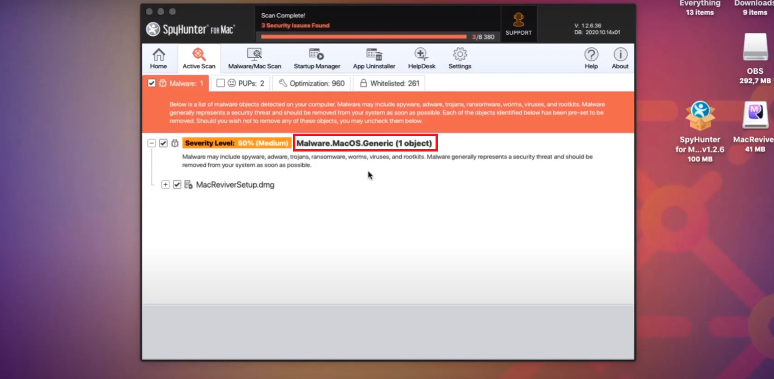Viewport: 774px width, 379px height.
Task: Open the Settings gear tool
Action: [x=460, y=58]
